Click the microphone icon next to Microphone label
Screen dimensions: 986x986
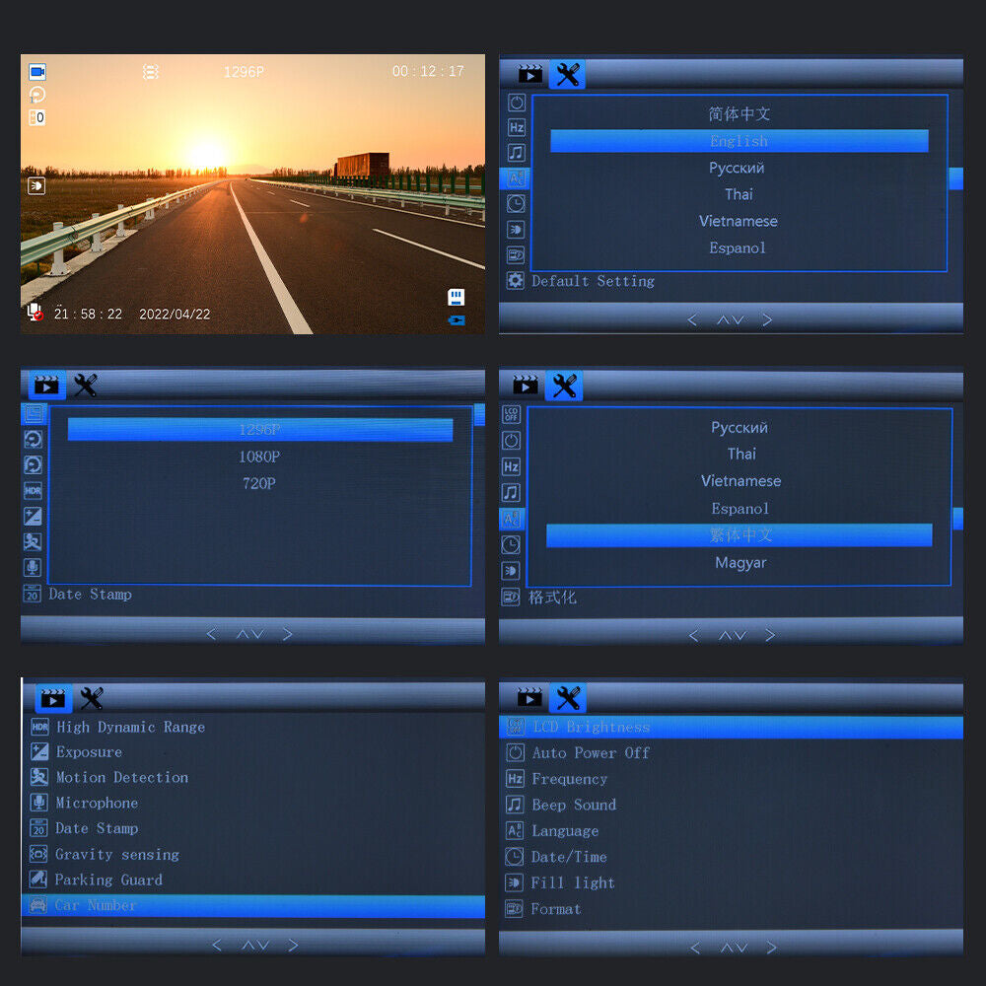[x=39, y=803]
